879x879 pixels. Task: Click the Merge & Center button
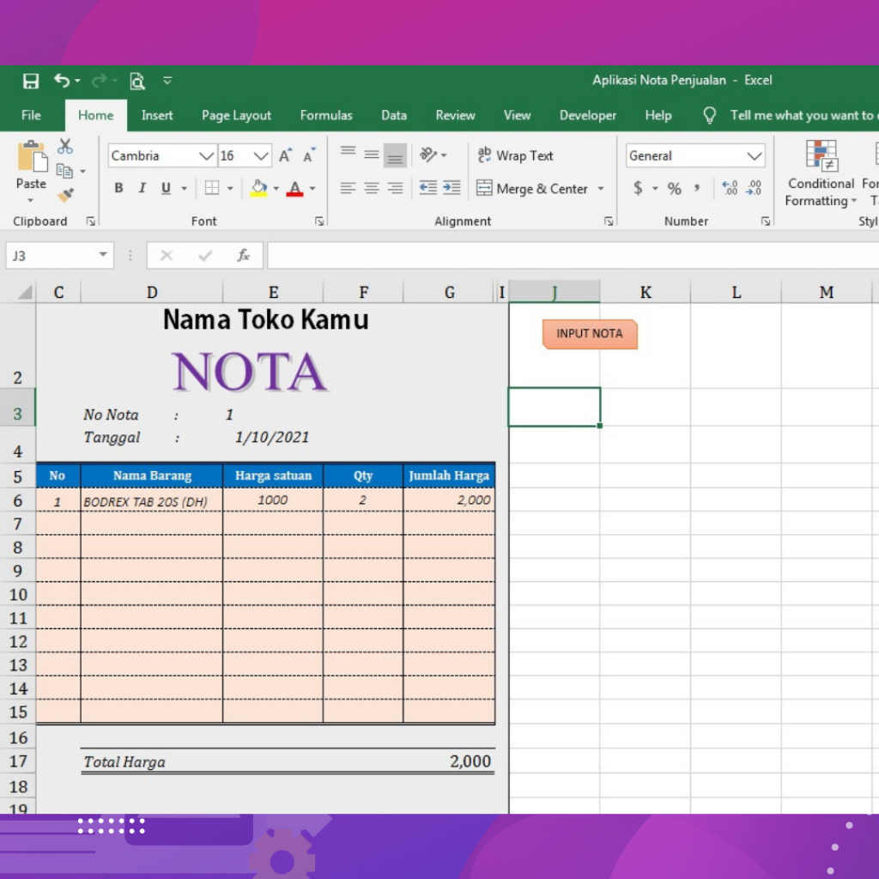click(x=532, y=189)
